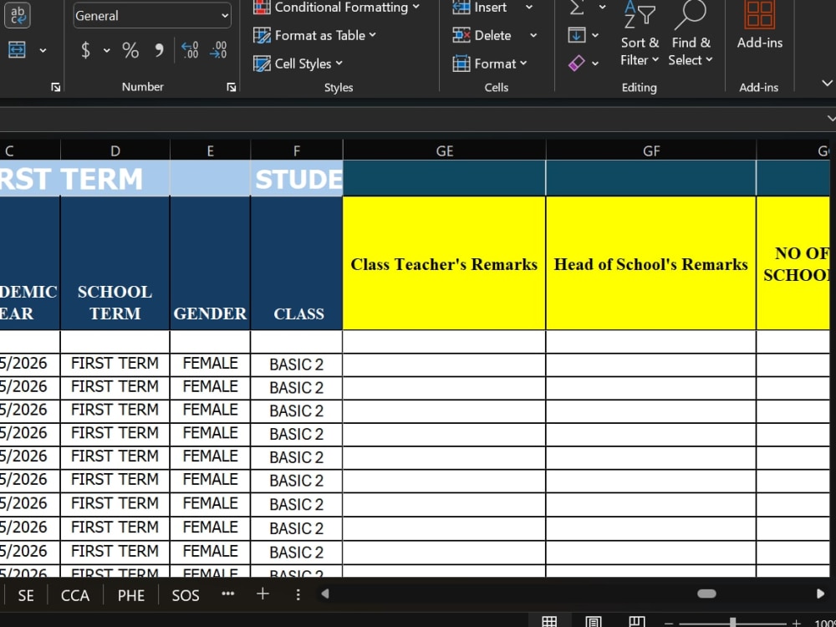Click the CLASS header cell
Viewport: 836px width, 627px height.
pyautogui.click(x=297, y=263)
